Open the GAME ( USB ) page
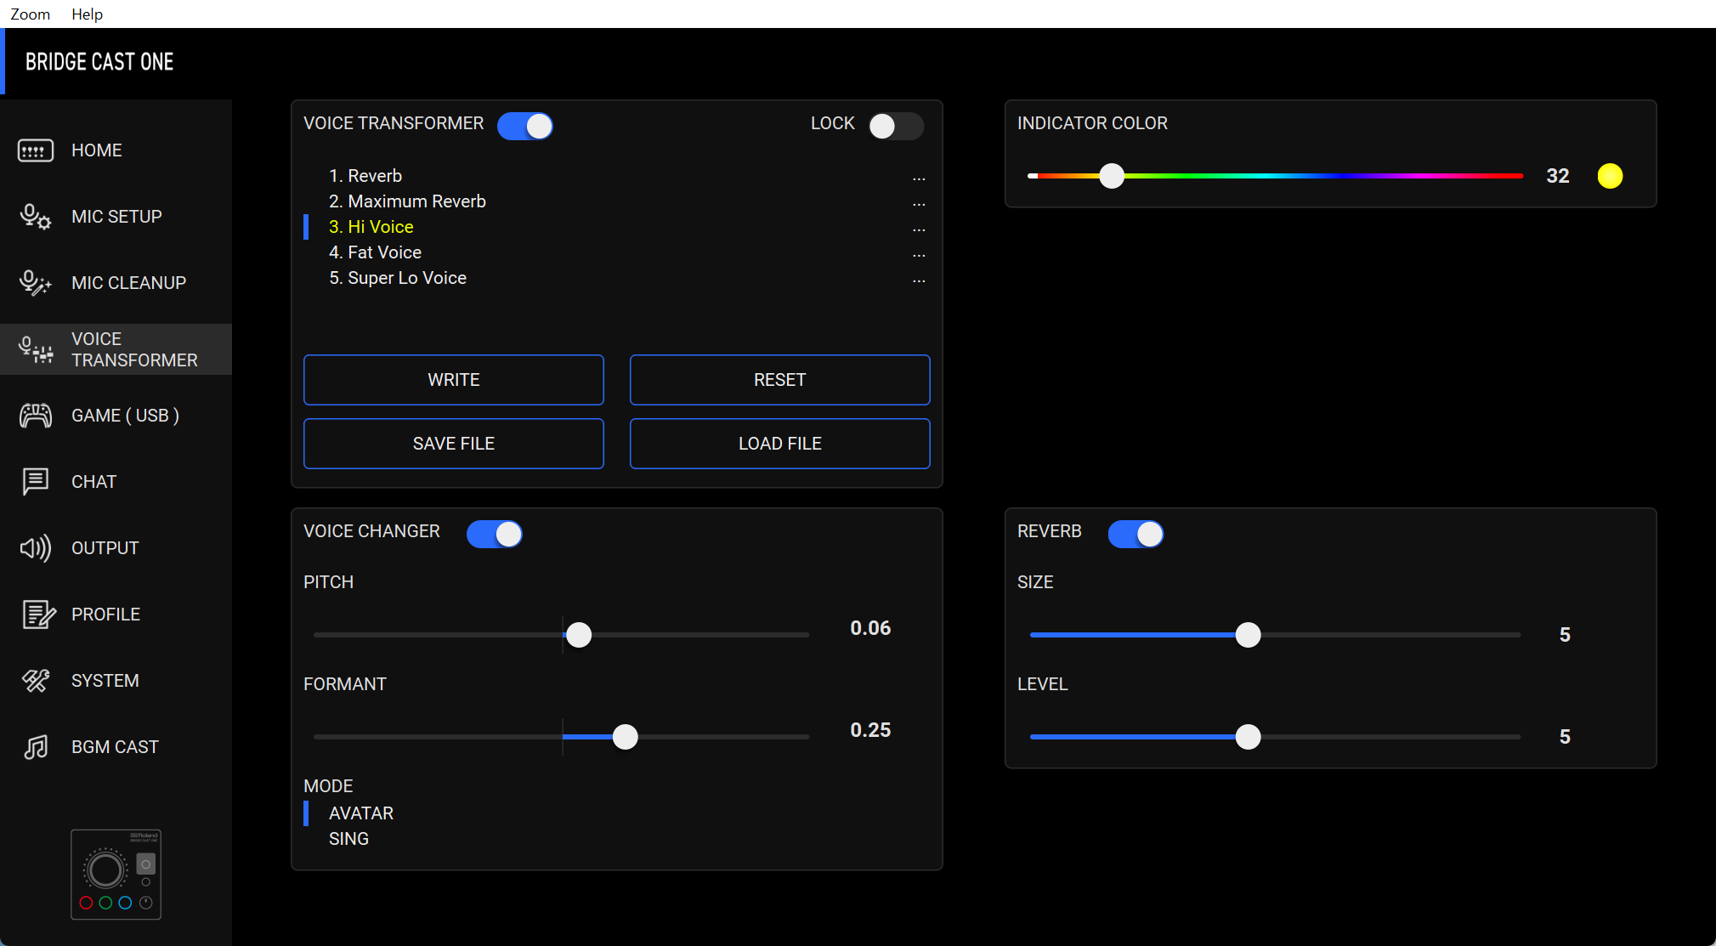This screenshot has height=946, width=1716. [x=116, y=416]
